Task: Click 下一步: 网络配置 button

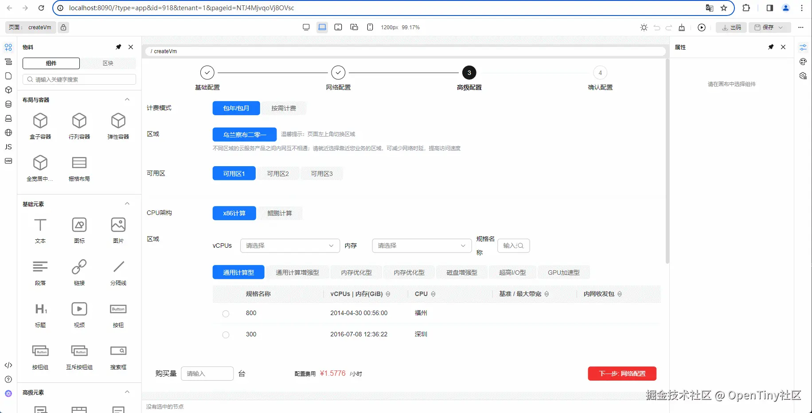Action: click(622, 374)
